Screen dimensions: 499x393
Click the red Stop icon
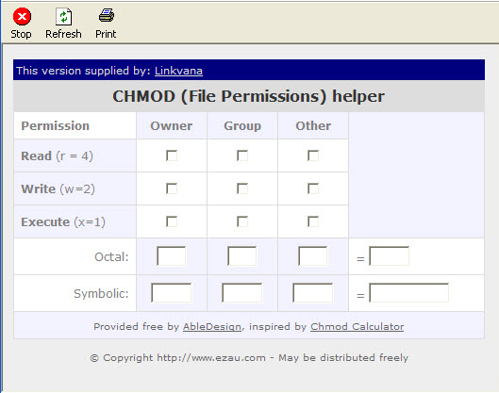click(22, 16)
